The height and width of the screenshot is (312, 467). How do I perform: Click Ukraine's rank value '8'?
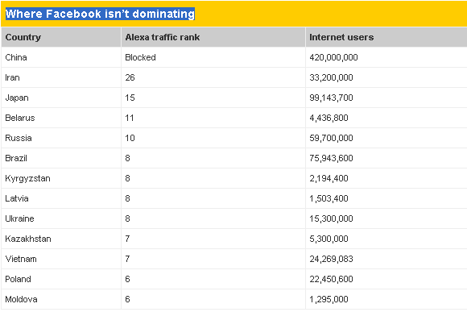click(127, 218)
